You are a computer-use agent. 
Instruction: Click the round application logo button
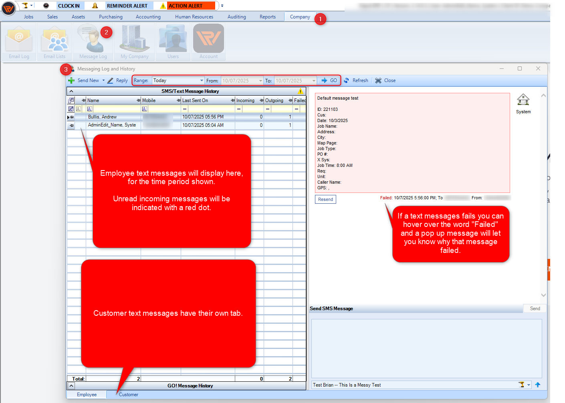click(x=8, y=8)
